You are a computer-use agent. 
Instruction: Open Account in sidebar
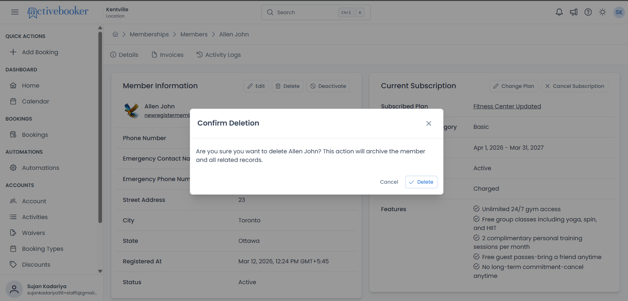34,201
